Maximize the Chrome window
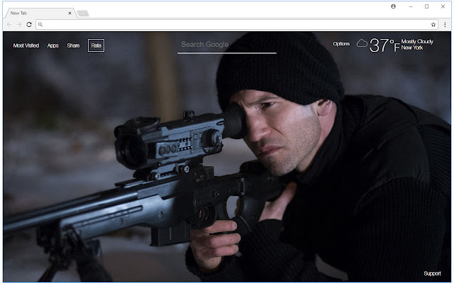This screenshot has height=284, width=454. click(426, 6)
